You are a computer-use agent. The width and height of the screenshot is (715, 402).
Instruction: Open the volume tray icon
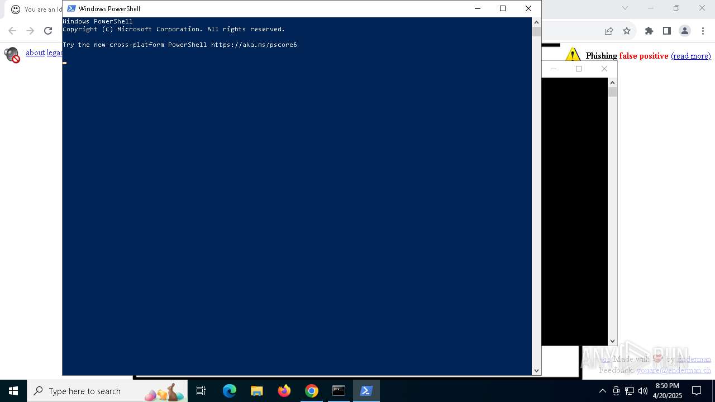643,391
